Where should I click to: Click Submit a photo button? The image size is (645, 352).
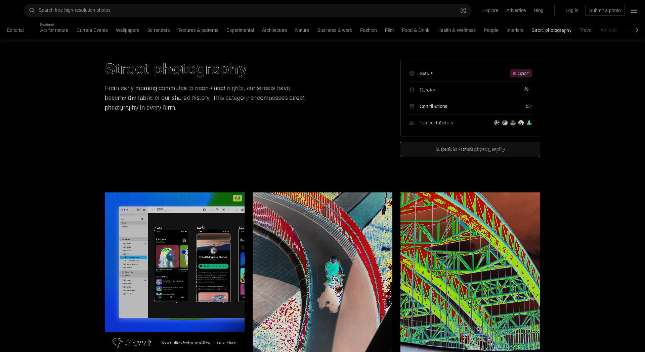point(605,10)
